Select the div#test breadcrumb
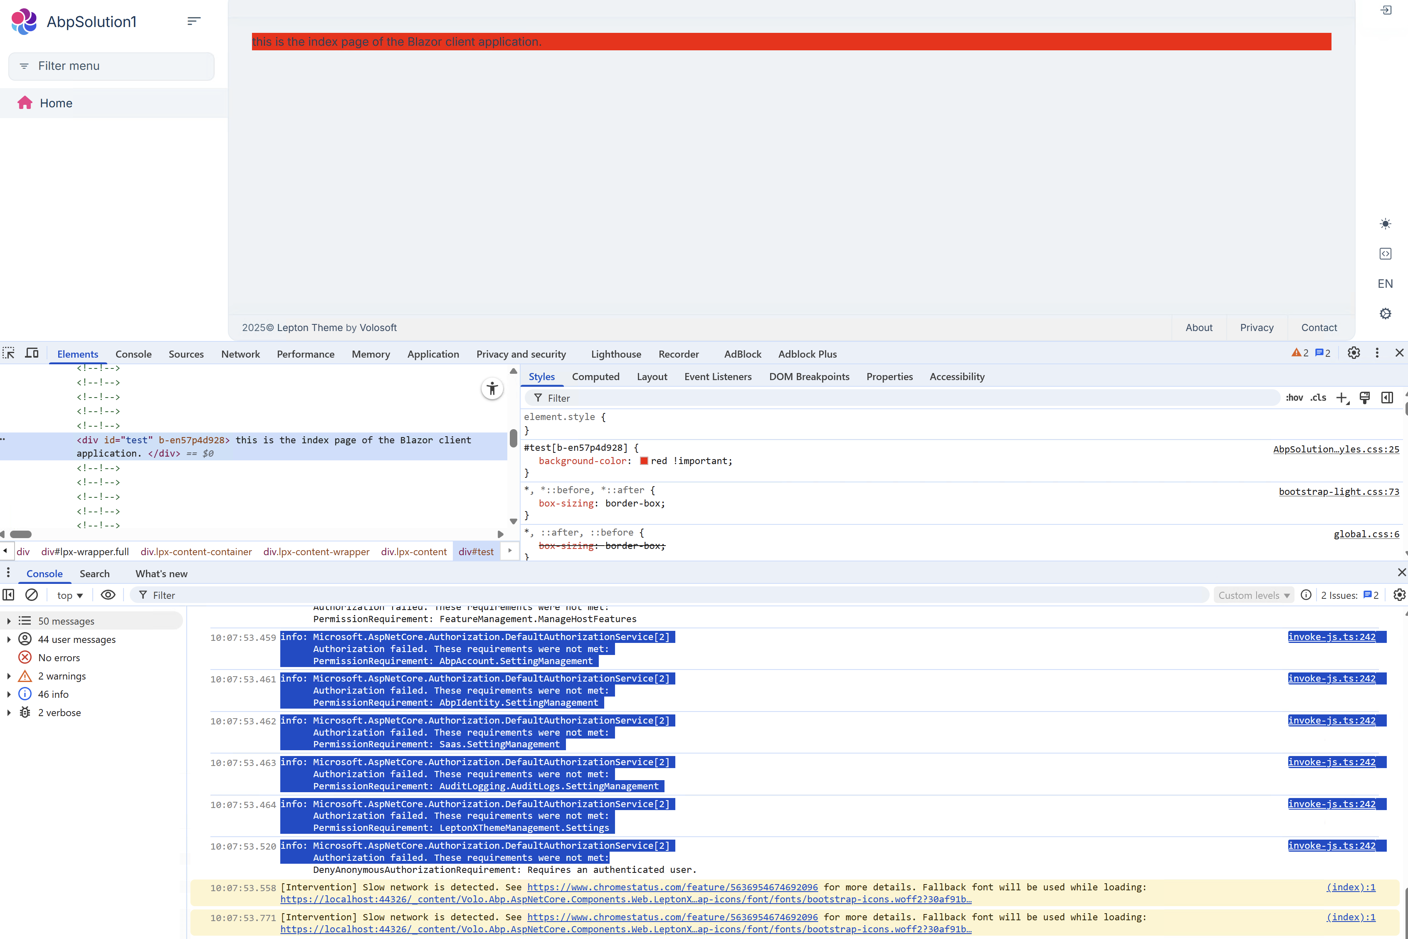Screen dimensions: 1408x939 (x=477, y=551)
